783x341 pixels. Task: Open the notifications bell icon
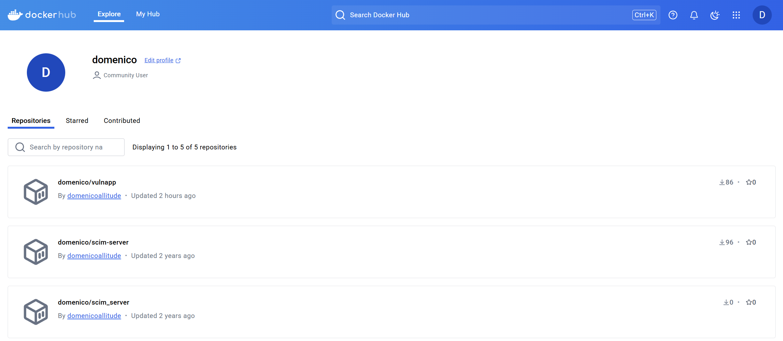pyautogui.click(x=694, y=15)
